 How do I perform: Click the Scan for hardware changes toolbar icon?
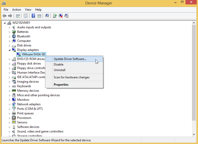click(x=47, y=16)
